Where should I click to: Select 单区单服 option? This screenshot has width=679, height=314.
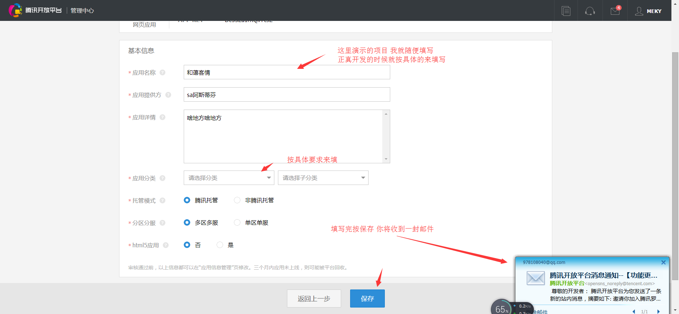237,222
